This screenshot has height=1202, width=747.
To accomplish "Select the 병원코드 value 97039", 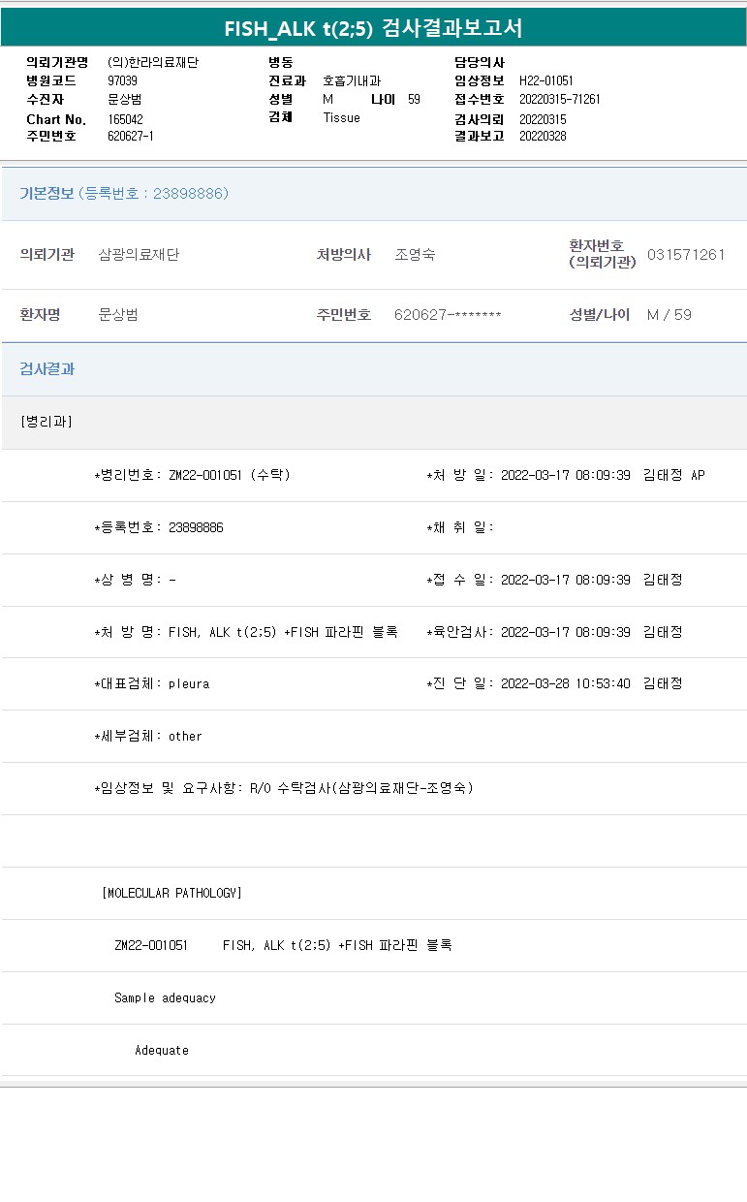I will [122, 80].
